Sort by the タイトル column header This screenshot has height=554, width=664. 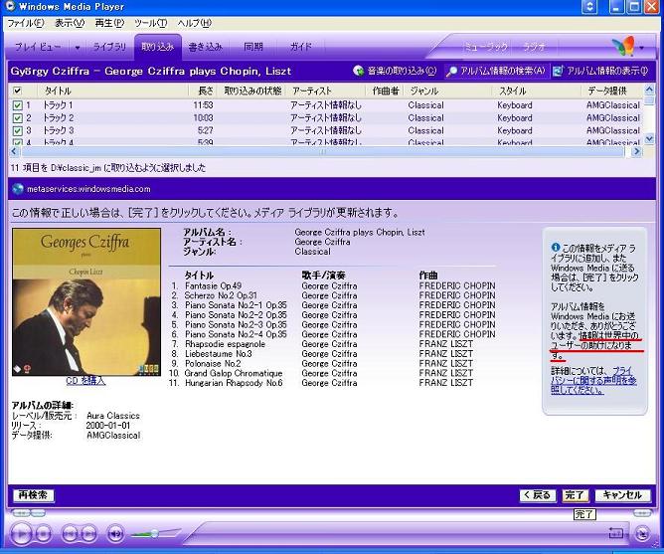click(112, 91)
